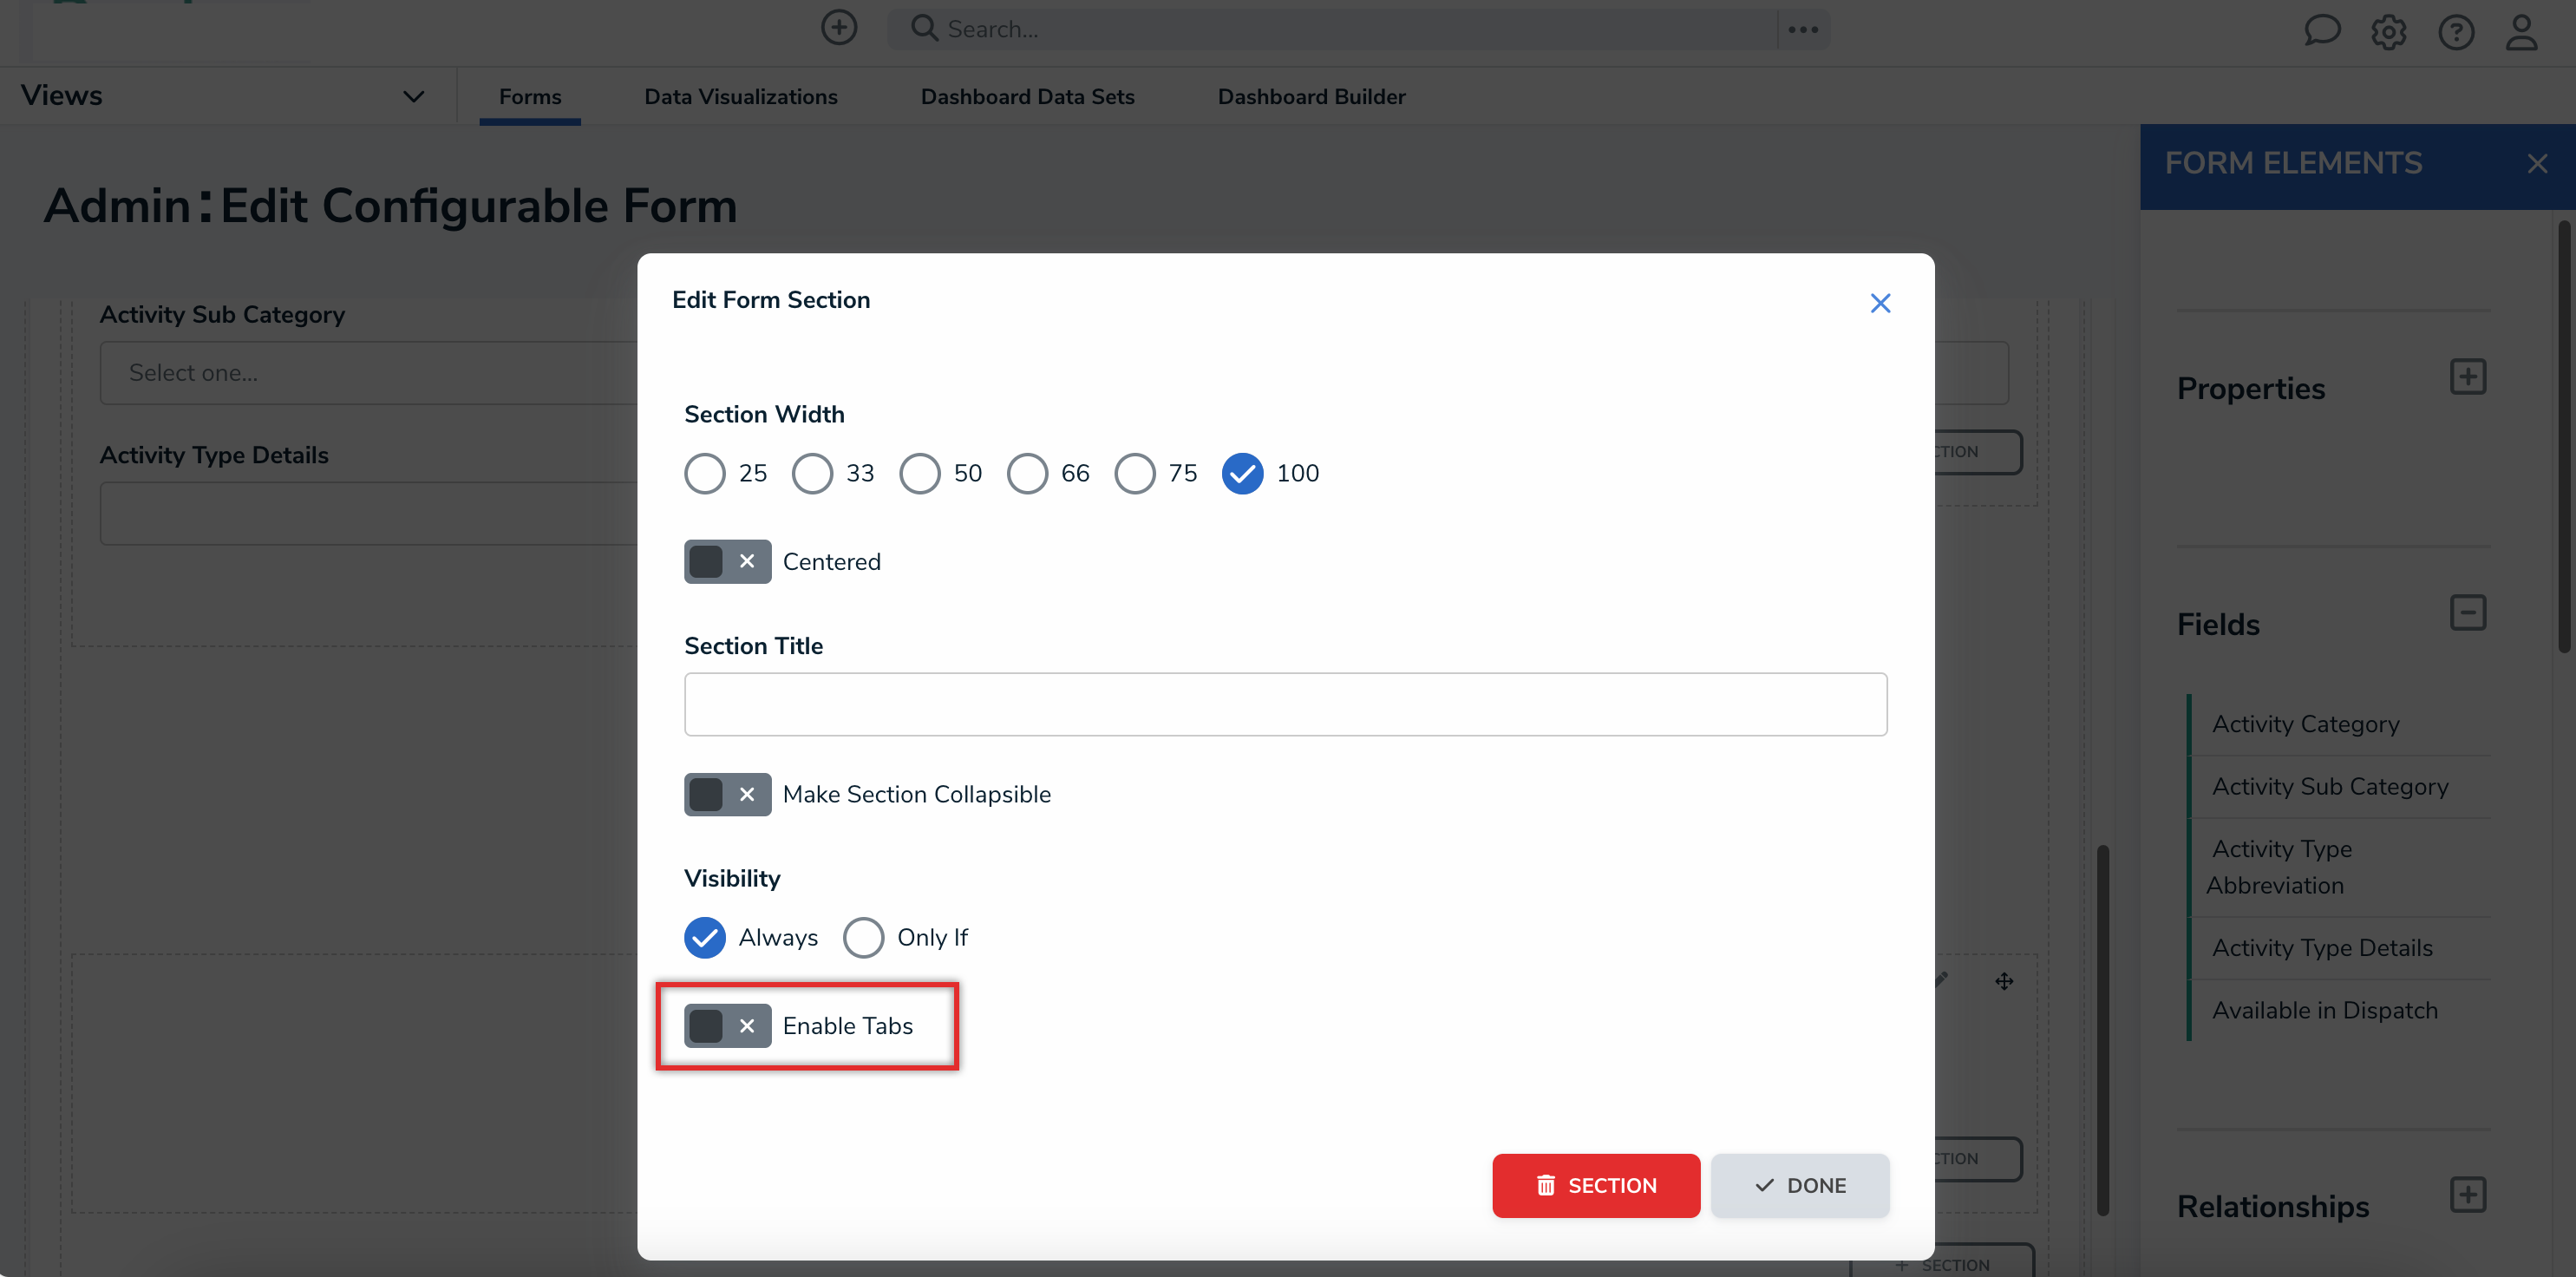This screenshot has height=1277, width=2576.
Task: Click the plus icon to create new item
Action: [839, 27]
